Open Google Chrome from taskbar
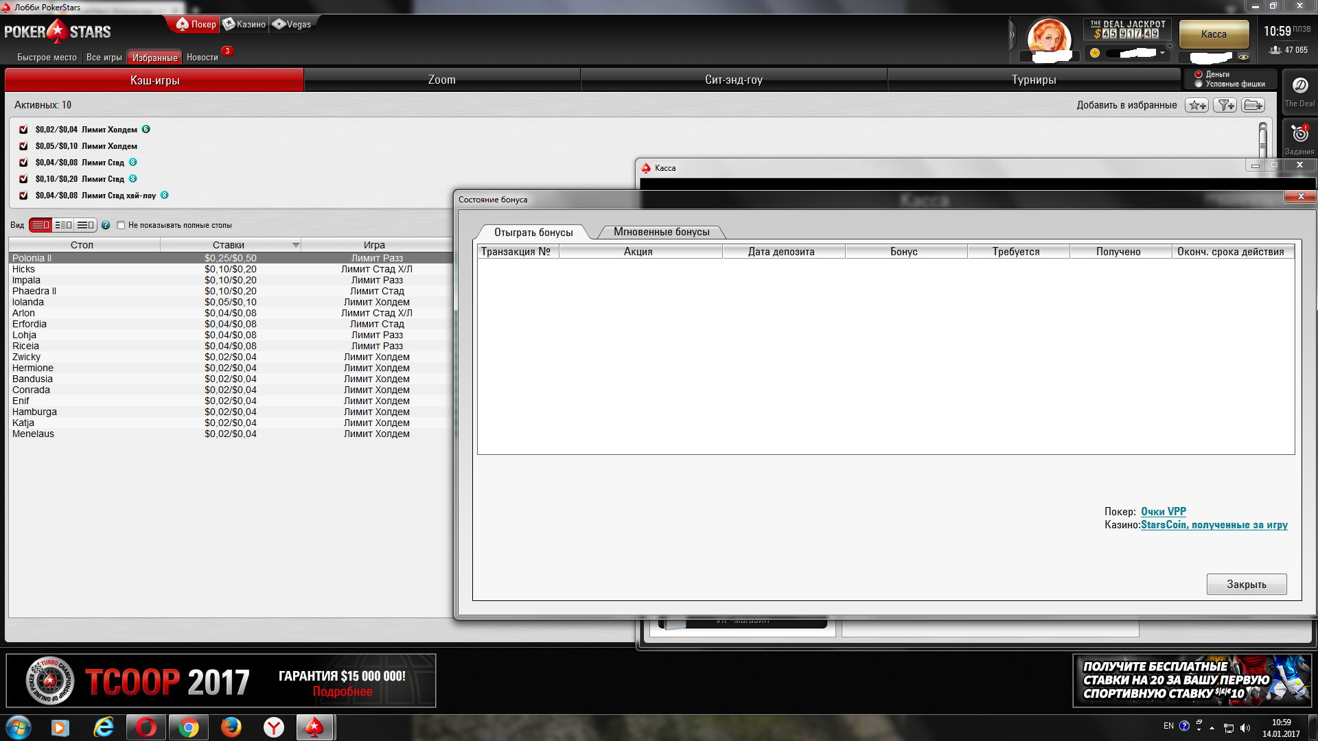The width and height of the screenshot is (1318, 741). [x=188, y=727]
